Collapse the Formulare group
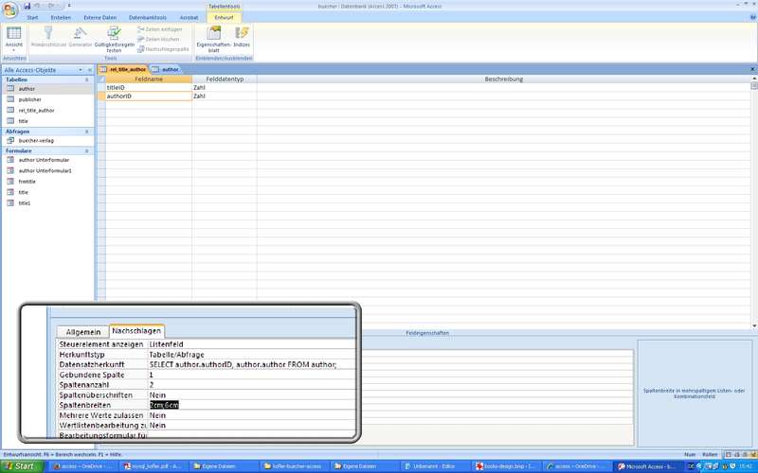 89,150
